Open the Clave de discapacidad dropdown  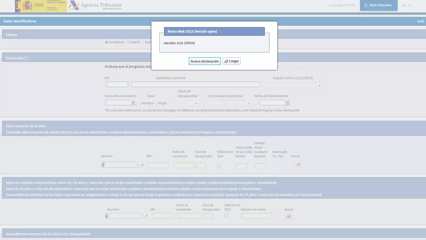pos(192,103)
